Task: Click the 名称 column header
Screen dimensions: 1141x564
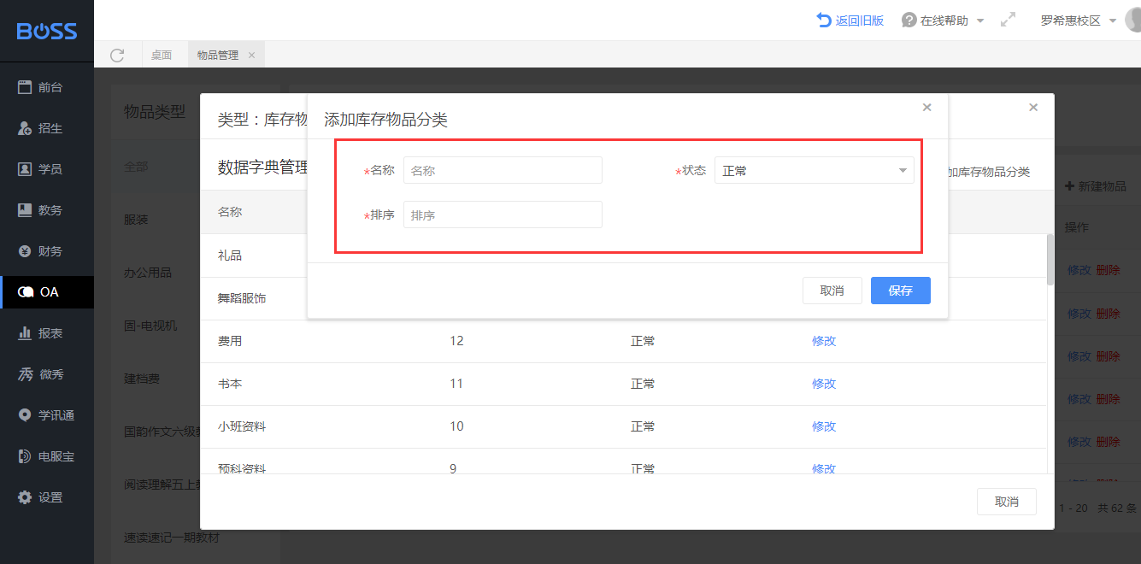Action: [230, 212]
